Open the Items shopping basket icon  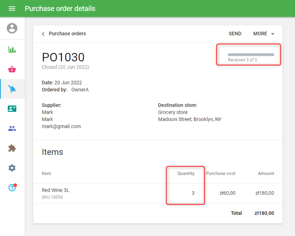12,69
